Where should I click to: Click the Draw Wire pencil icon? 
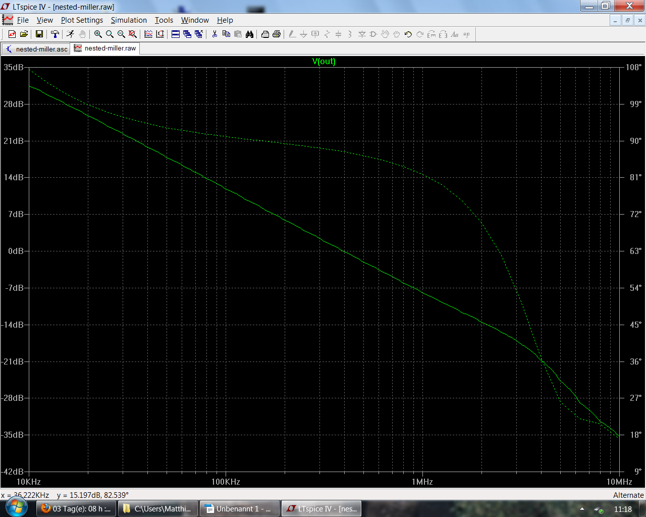tap(292, 34)
